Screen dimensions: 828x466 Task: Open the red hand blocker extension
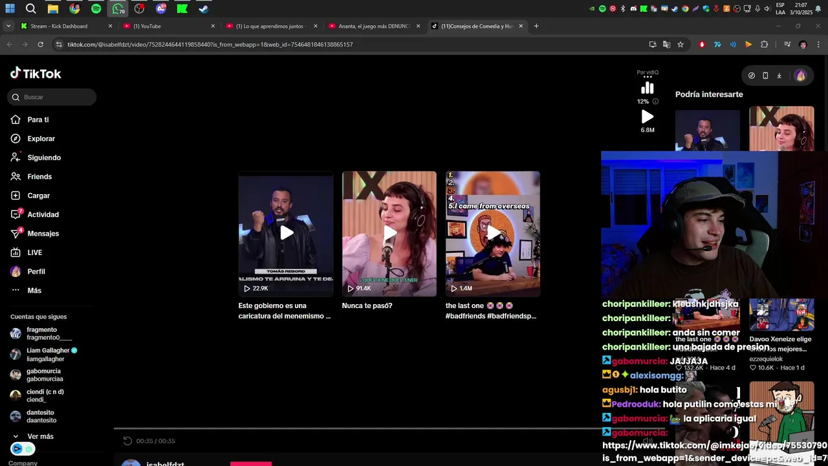(702, 45)
